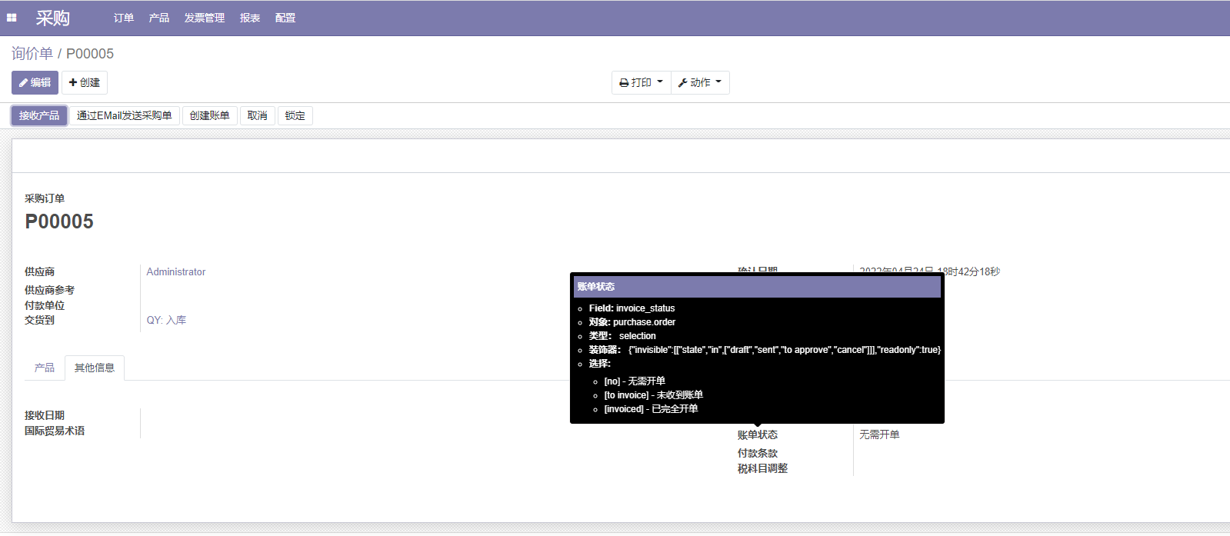Screen dimensions: 1230x536
Task: Click the 取消 button
Action: [258, 115]
